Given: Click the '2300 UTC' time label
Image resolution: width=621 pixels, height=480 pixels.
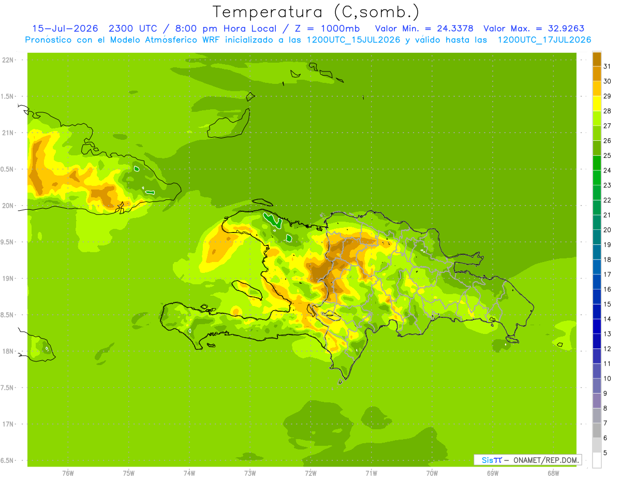Looking at the screenshot, I should click(134, 28).
